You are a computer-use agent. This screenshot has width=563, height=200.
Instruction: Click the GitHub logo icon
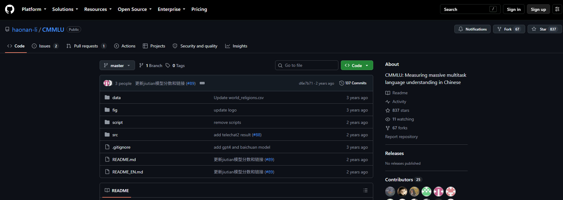[10, 9]
